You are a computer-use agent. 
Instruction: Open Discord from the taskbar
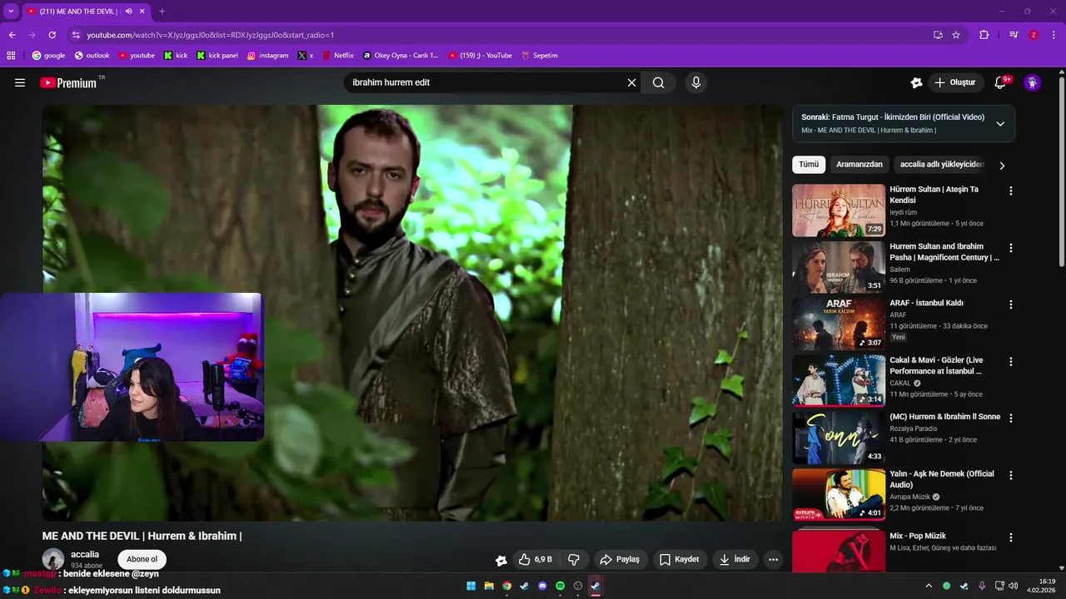click(542, 586)
